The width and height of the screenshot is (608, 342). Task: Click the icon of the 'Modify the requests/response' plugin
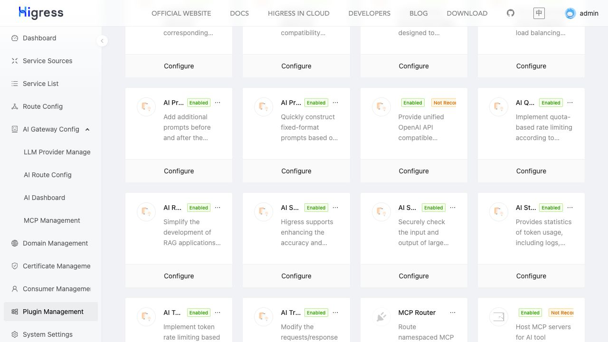[x=264, y=317]
